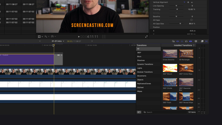Select the transition edge handle icon
This screenshot has height=125, width=222.
coord(58,55)
